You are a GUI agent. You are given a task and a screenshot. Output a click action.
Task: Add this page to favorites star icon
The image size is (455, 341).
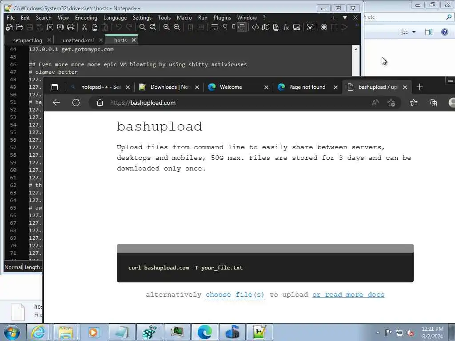coord(391,103)
